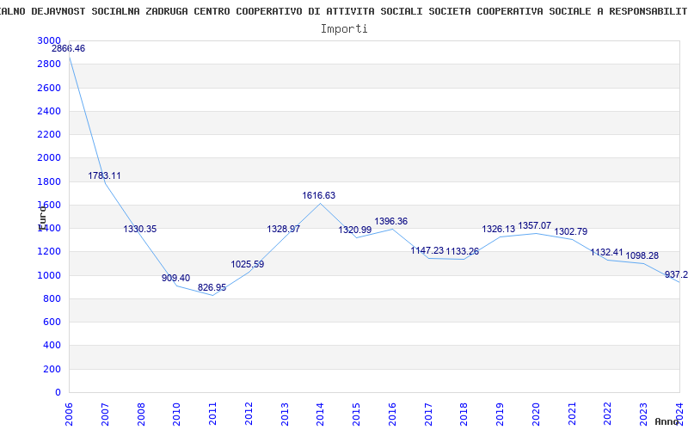Select the 1328.97 value label

pyautogui.click(x=284, y=229)
